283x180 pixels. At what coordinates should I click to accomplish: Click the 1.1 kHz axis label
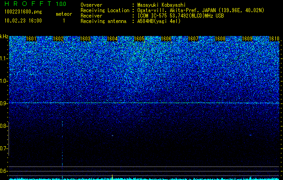tap(3, 58)
